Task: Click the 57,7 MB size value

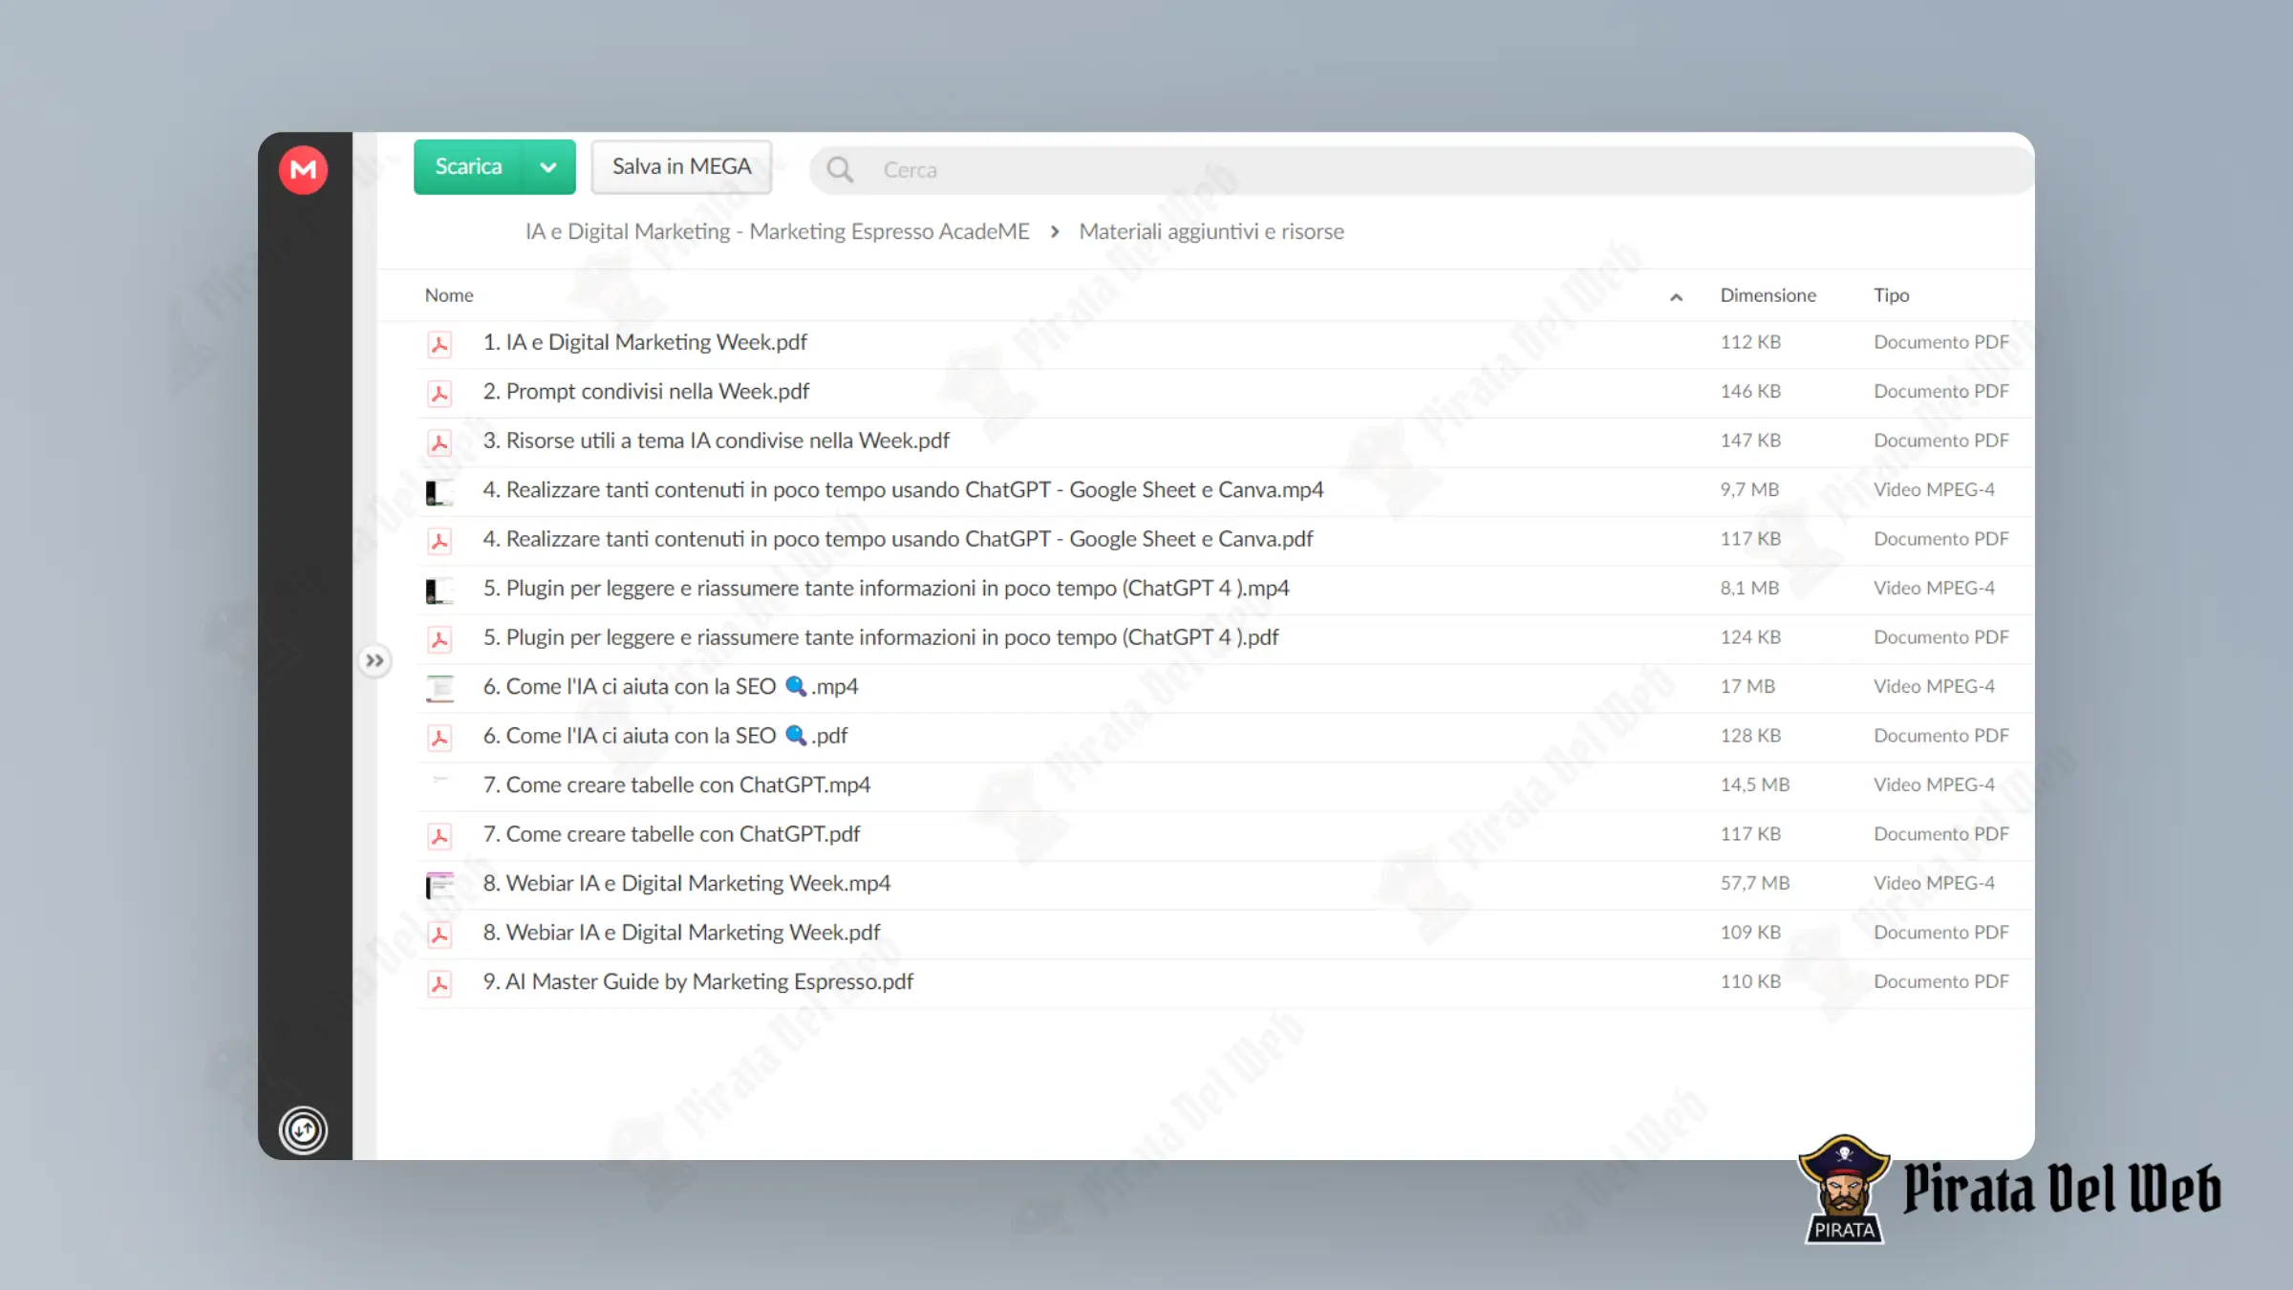Action: (1755, 883)
